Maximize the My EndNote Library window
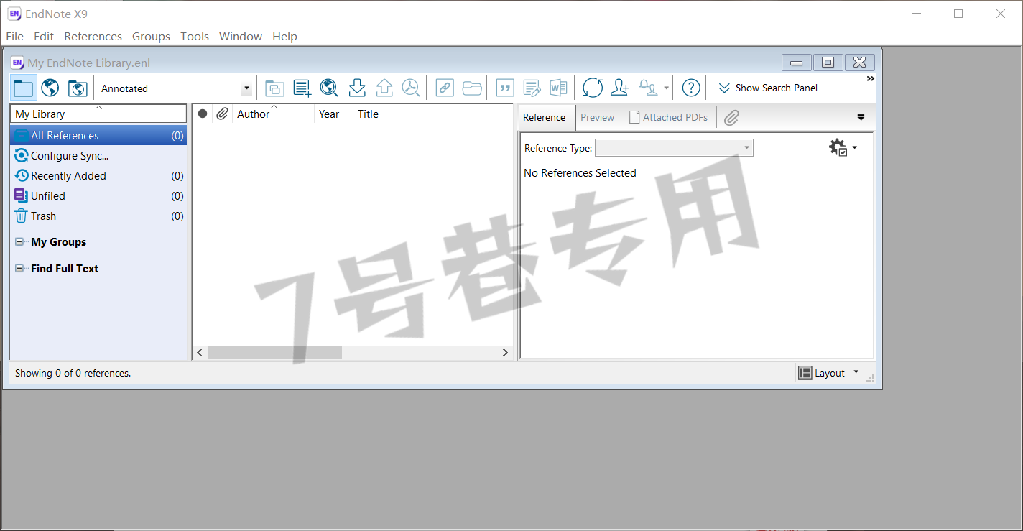The height and width of the screenshot is (531, 1023). click(x=828, y=63)
